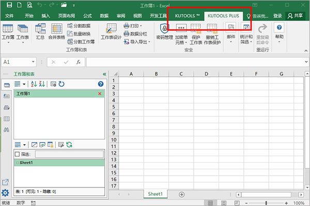Open the 导入导出 import/export dropdown
This screenshot has height=206, width=310.
[x=138, y=42]
